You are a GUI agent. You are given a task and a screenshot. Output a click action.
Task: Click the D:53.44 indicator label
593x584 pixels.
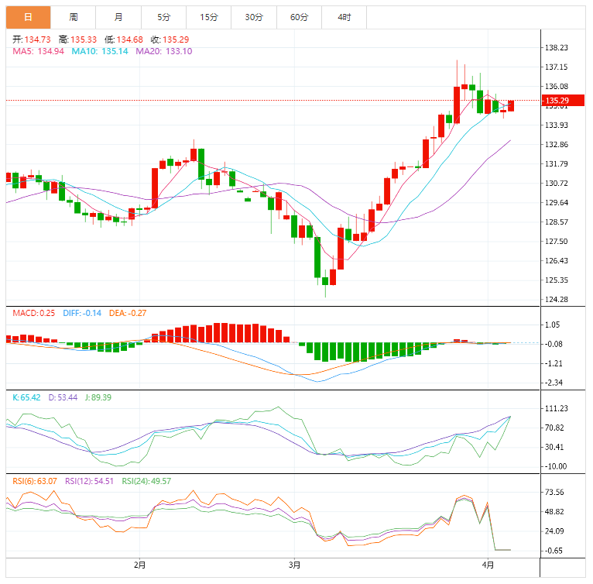(63, 397)
